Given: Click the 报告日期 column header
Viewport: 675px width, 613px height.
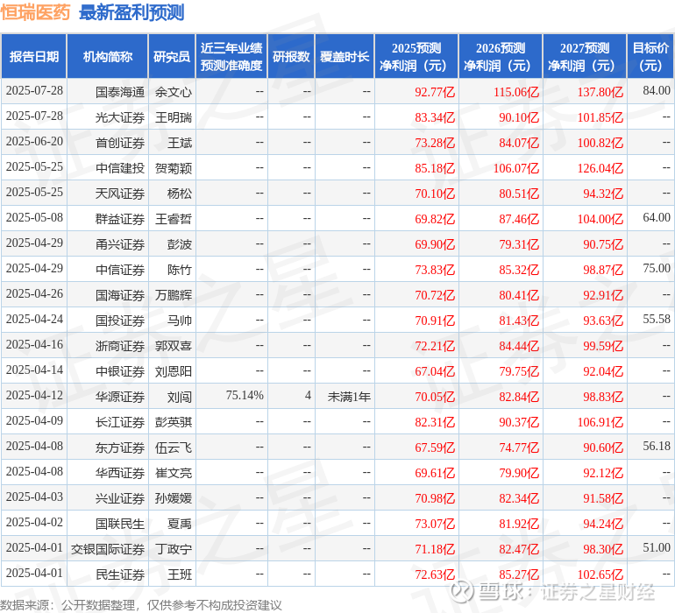Looking at the screenshot, I should point(34,57).
